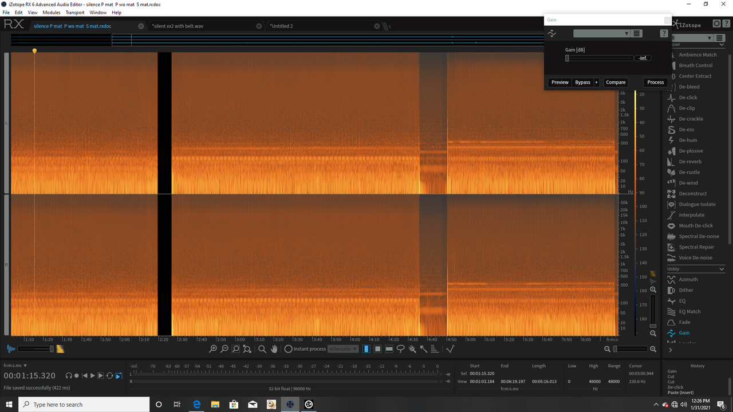Viewport: 733px width, 412px height.
Task: Click Compare in Gain window
Action: click(616, 82)
